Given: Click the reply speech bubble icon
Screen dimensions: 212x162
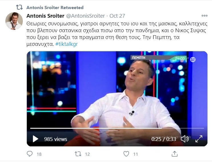Looking at the screenshot, I should click(30, 154).
